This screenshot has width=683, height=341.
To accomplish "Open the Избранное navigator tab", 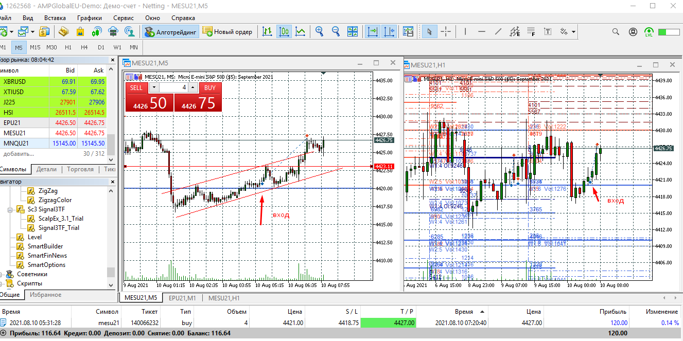I will [x=45, y=295].
